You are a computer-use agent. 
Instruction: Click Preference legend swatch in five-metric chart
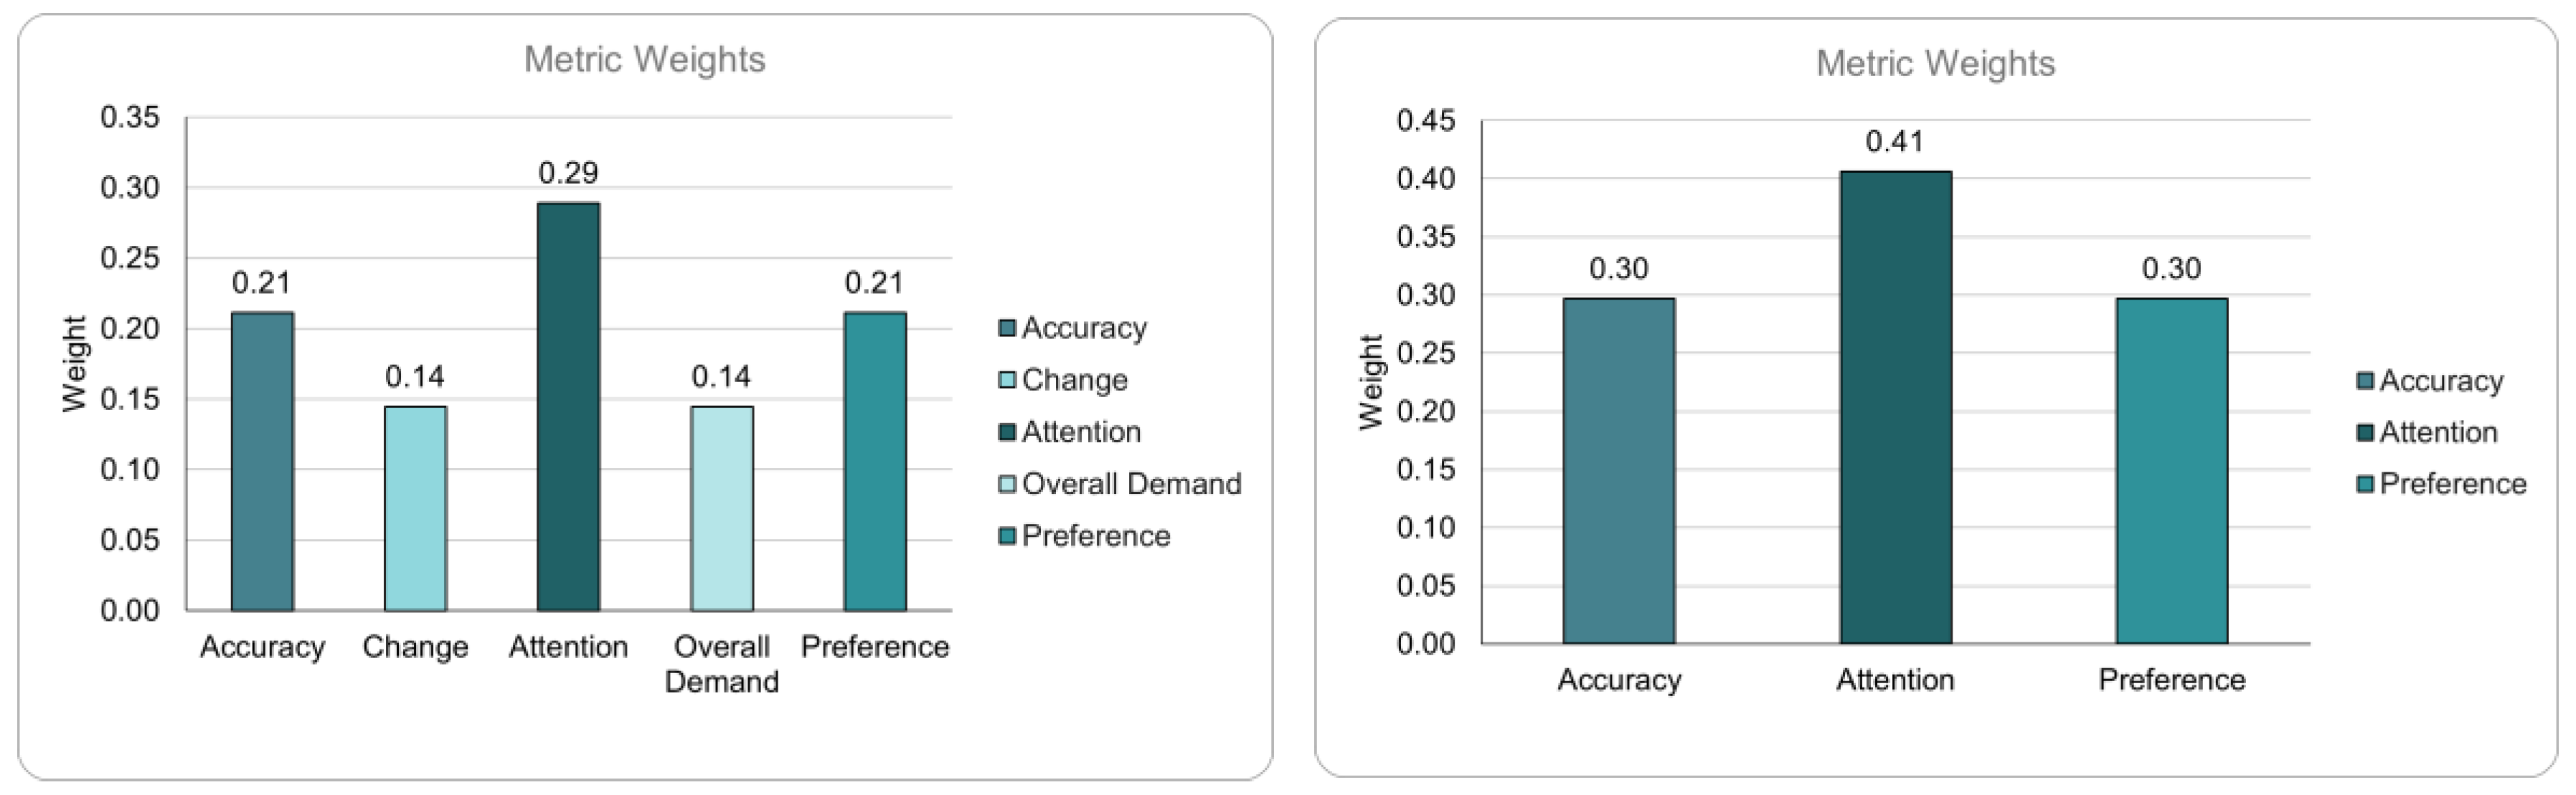(1007, 536)
